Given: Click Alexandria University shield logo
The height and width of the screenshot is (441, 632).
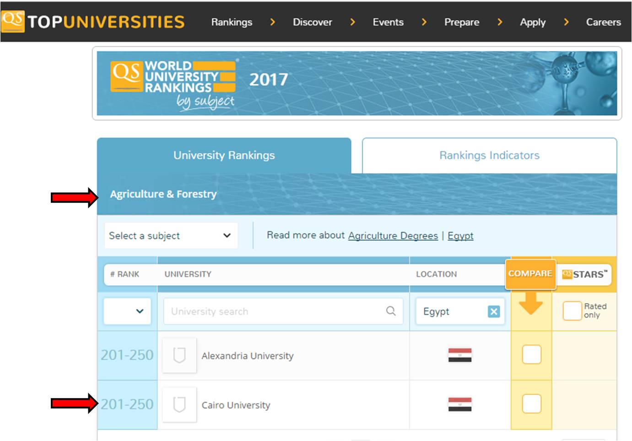Looking at the screenshot, I should [179, 355].
